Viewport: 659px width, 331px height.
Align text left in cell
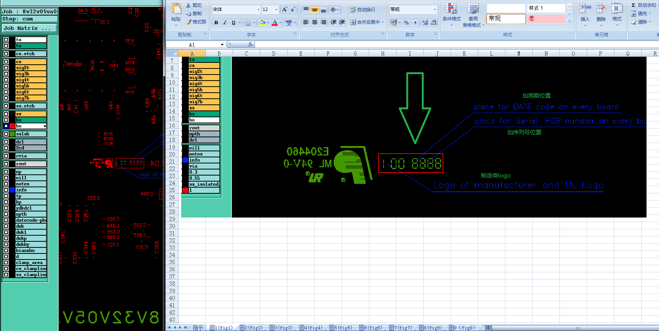[x=306, y=22]
